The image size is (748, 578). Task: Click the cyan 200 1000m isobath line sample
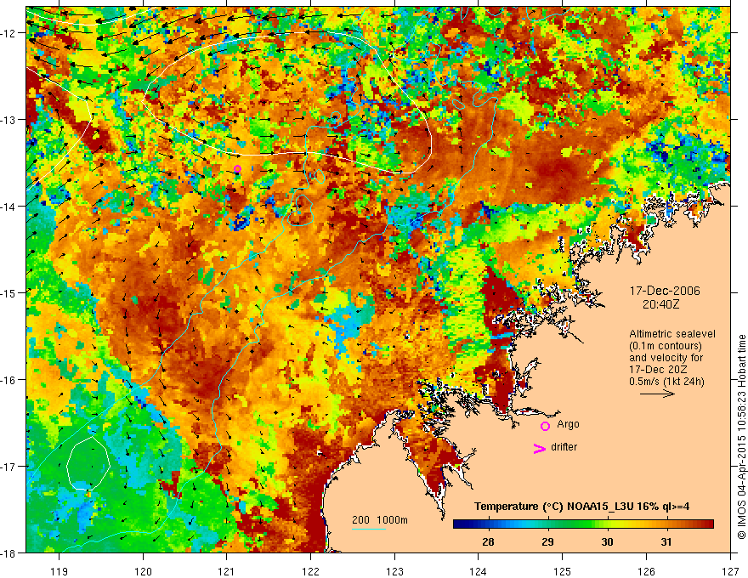tap(369, 529)
